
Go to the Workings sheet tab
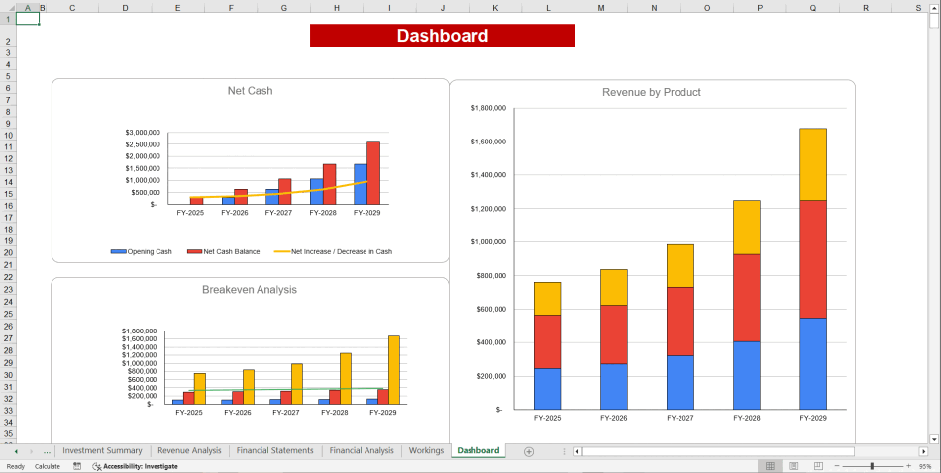pyautogui.click(x=426, y=451)
